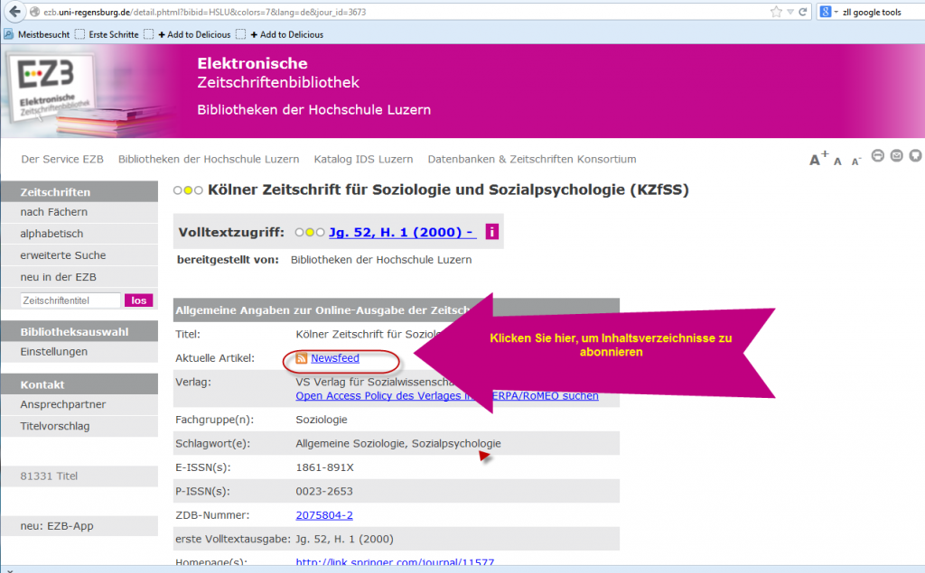This screenshot has width=925, height=573.
Task: Open the Katalog IDS Luzern menu
Action: click(x=363, y=159)
